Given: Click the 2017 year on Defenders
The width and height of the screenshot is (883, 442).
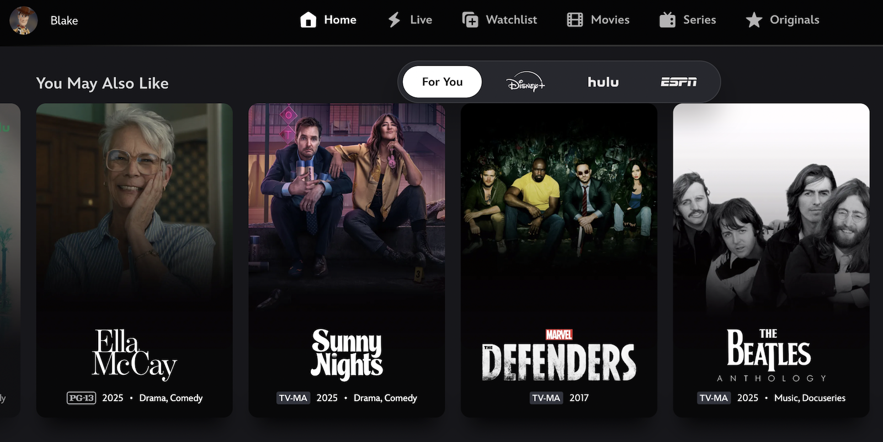Looking at the screenshot, I should click(x=579, y=398).
